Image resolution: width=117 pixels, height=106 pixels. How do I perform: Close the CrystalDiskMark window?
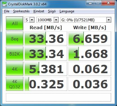click(x=108, y=3)
